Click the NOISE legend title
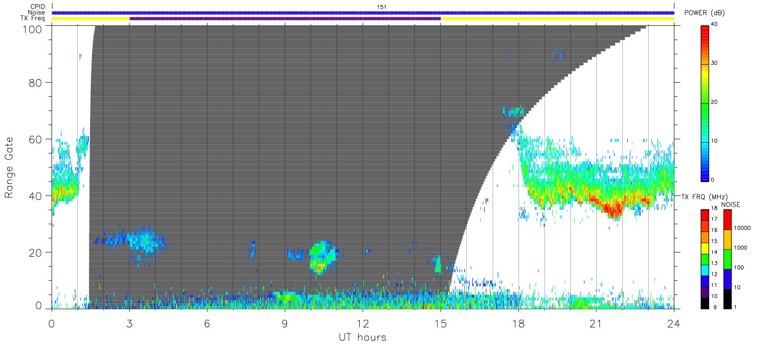Image resolution: width=758 pixels, height=350 pixels. 730,204
